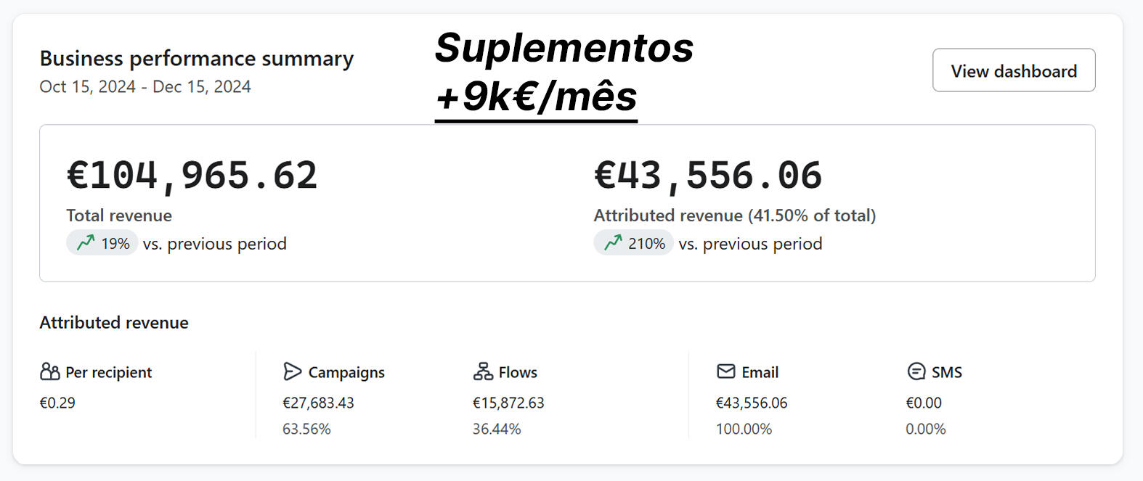This screenshot has width=1143, height=481.
Task: Click the €27,683.43 campaigns revenue value
Action: point(318,403)
